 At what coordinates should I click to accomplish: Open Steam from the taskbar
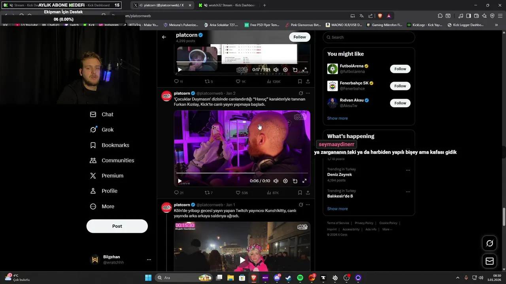(289, 278)
